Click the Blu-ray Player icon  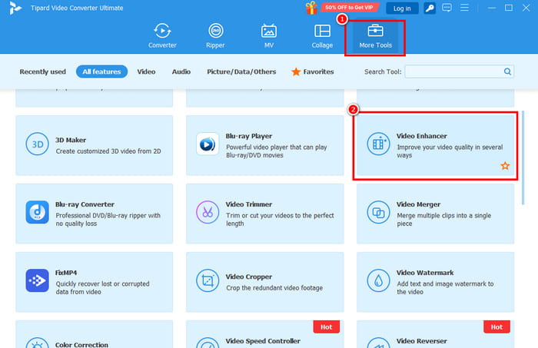[208, 144]
